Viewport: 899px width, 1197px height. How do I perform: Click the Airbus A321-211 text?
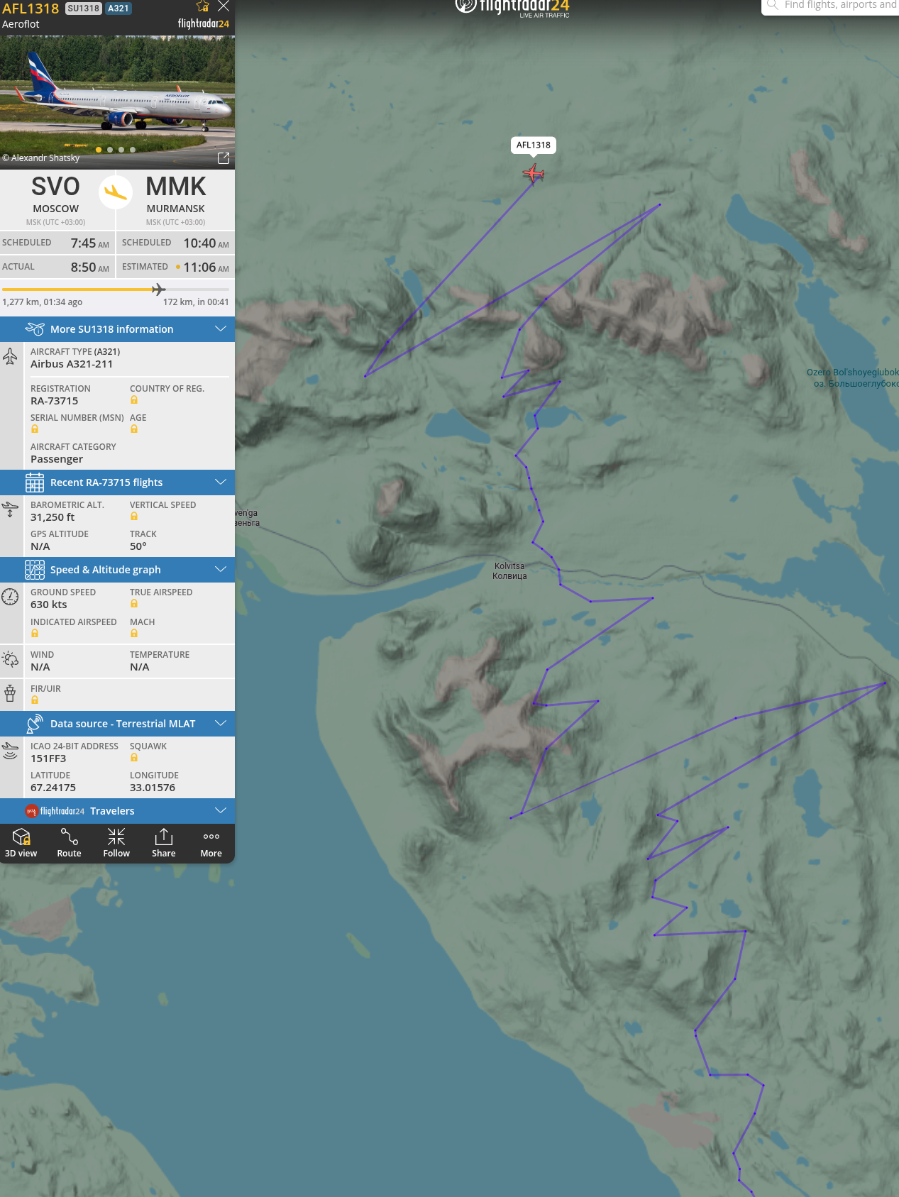click(x=72, y=364)
